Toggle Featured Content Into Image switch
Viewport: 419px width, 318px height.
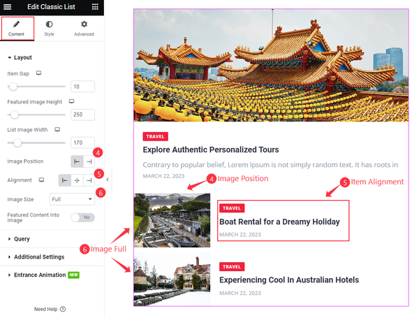[82, 217]
